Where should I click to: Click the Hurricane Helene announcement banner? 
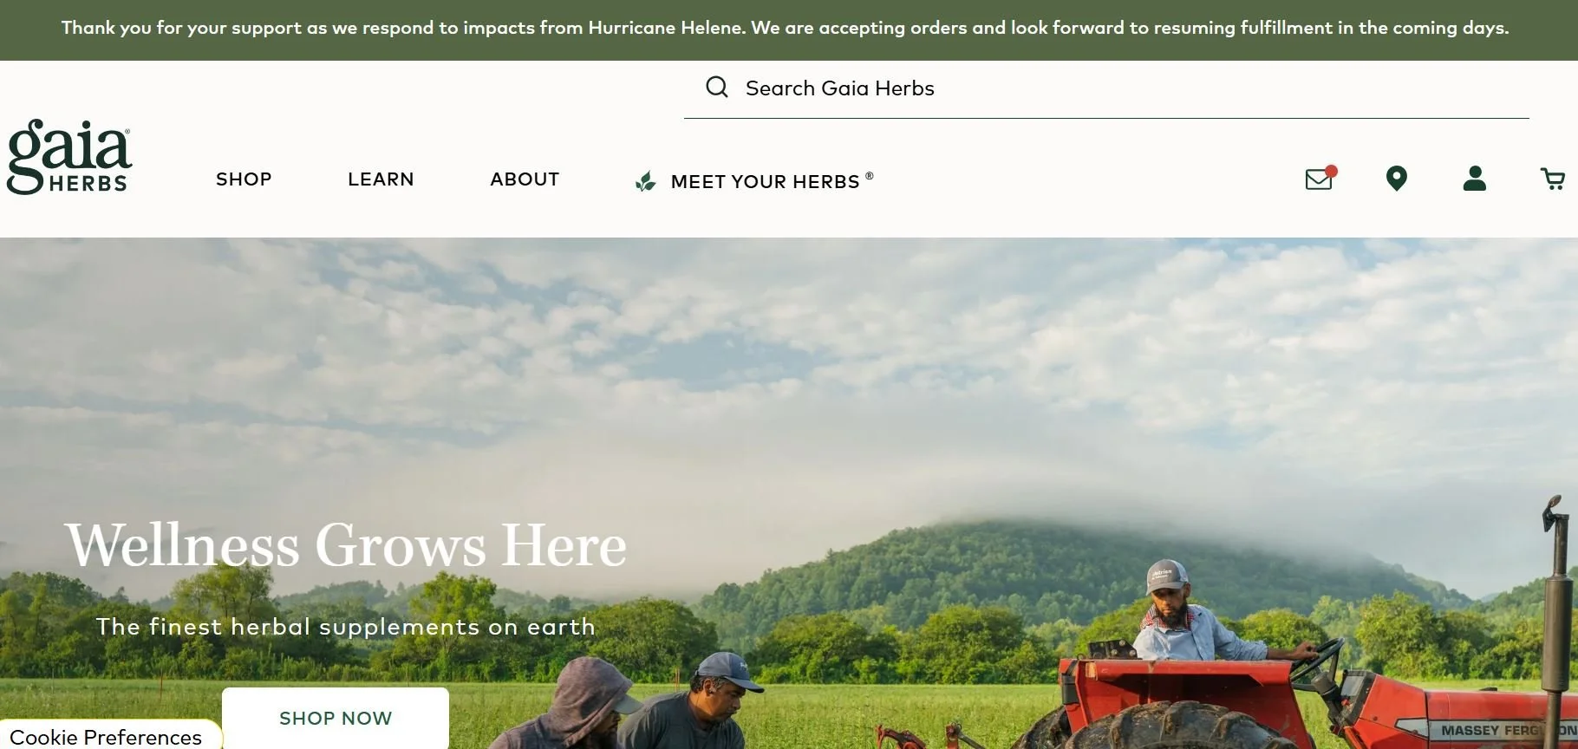(786, 28)
